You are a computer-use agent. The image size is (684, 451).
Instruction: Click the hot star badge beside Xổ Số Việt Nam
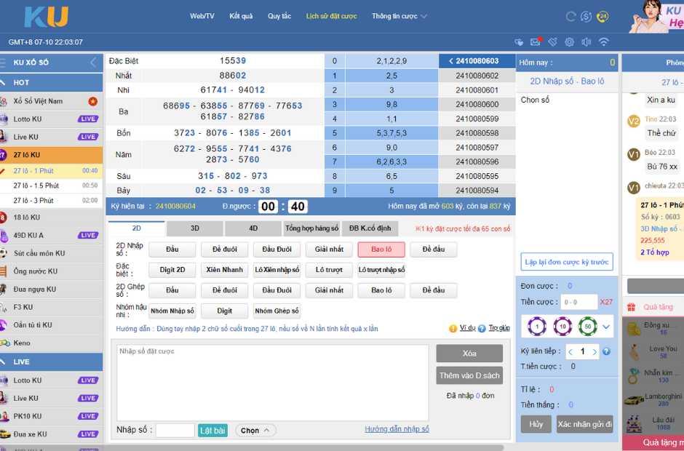click(92, 101)
